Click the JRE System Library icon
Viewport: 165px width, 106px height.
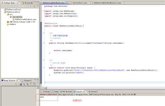point(8,22)
